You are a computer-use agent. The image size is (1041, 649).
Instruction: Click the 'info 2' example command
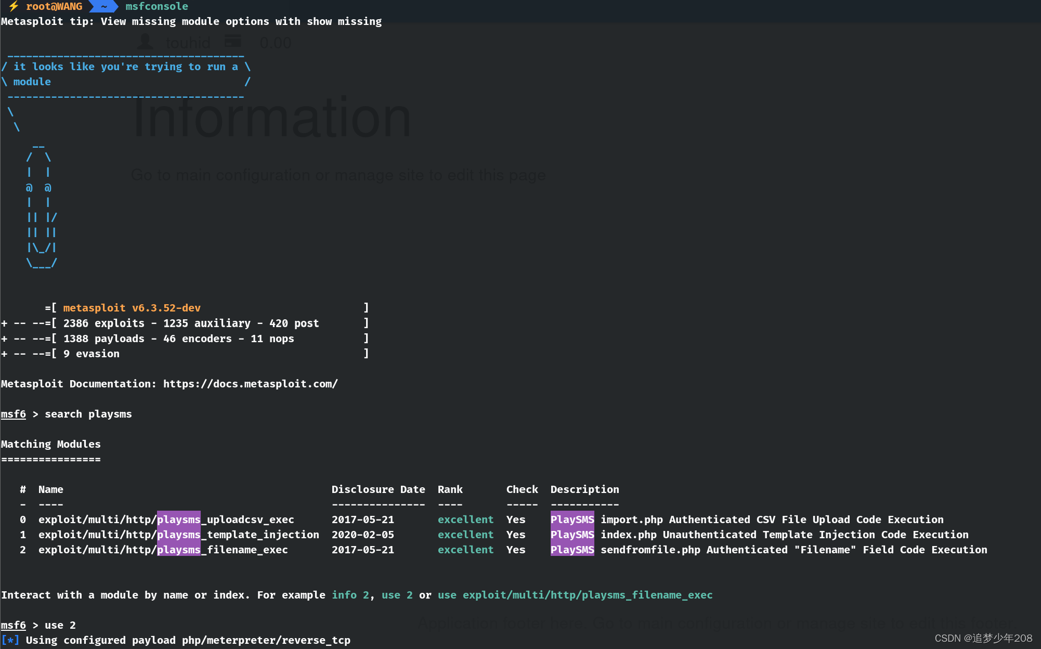[x=350, y=595]
